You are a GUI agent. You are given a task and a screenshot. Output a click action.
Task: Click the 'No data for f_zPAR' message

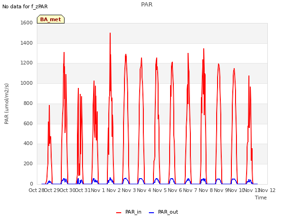pyautogui.click(x=25, y=6)
